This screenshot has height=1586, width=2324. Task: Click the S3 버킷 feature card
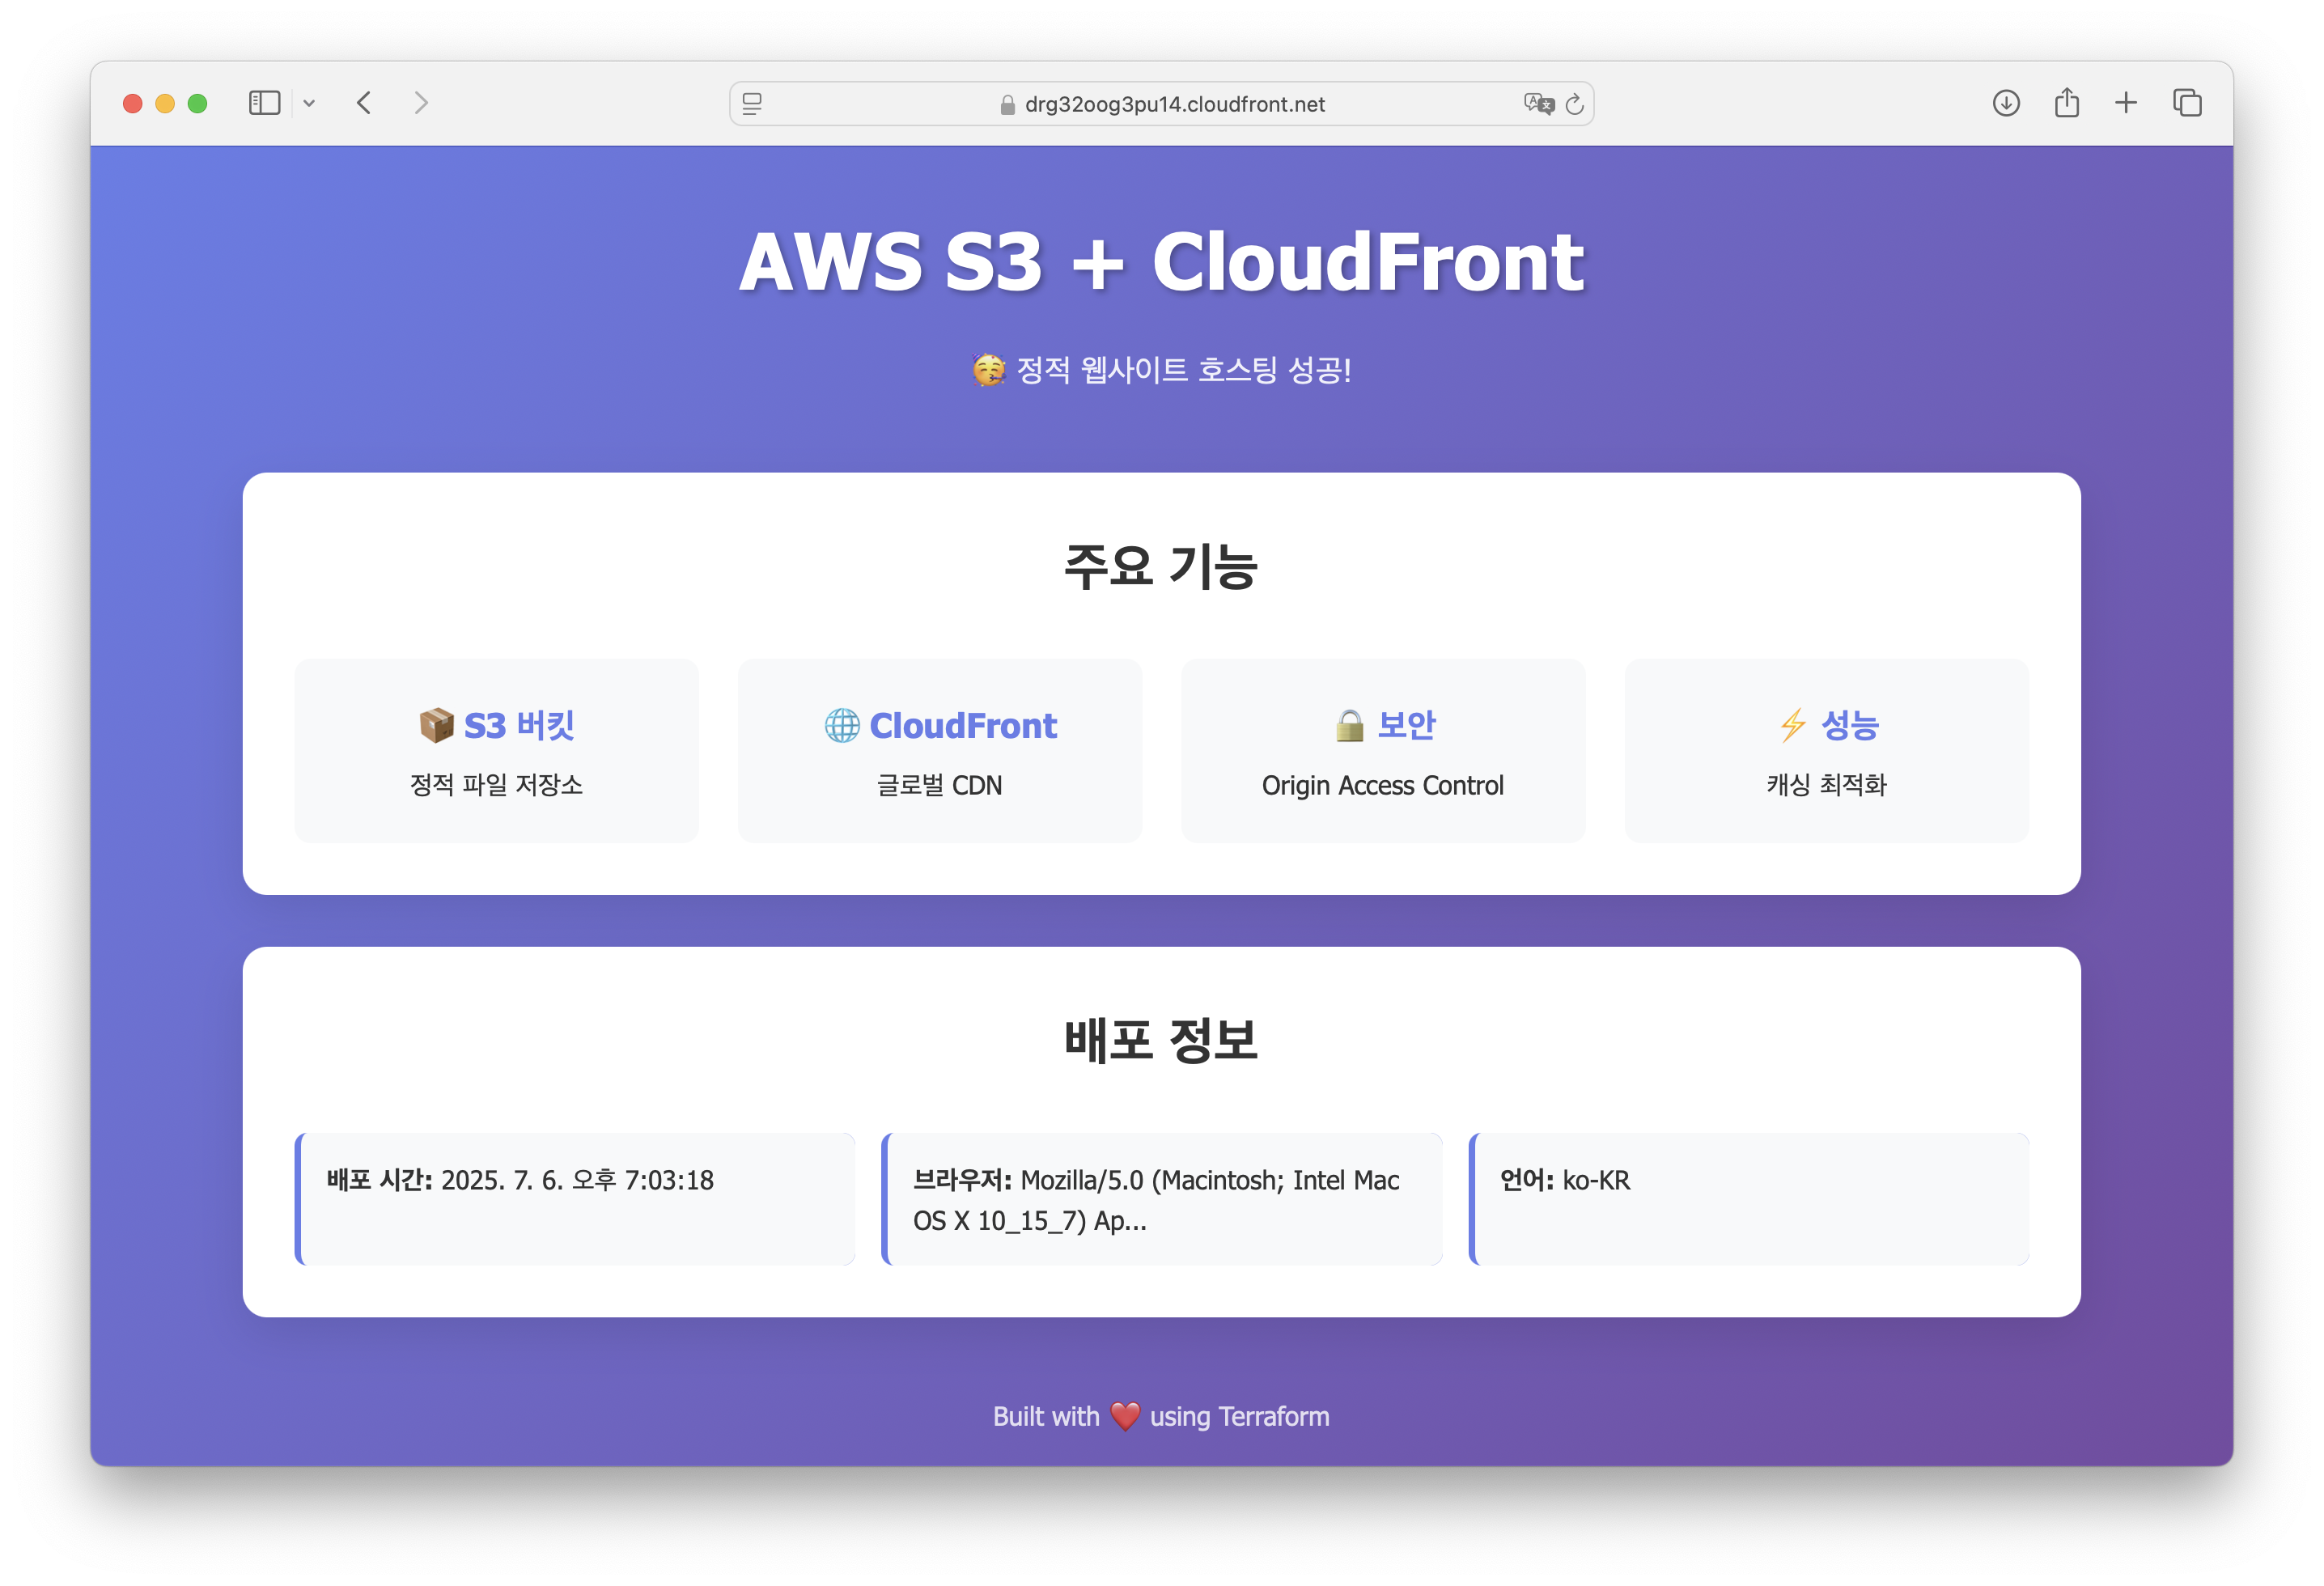(496, 750)
